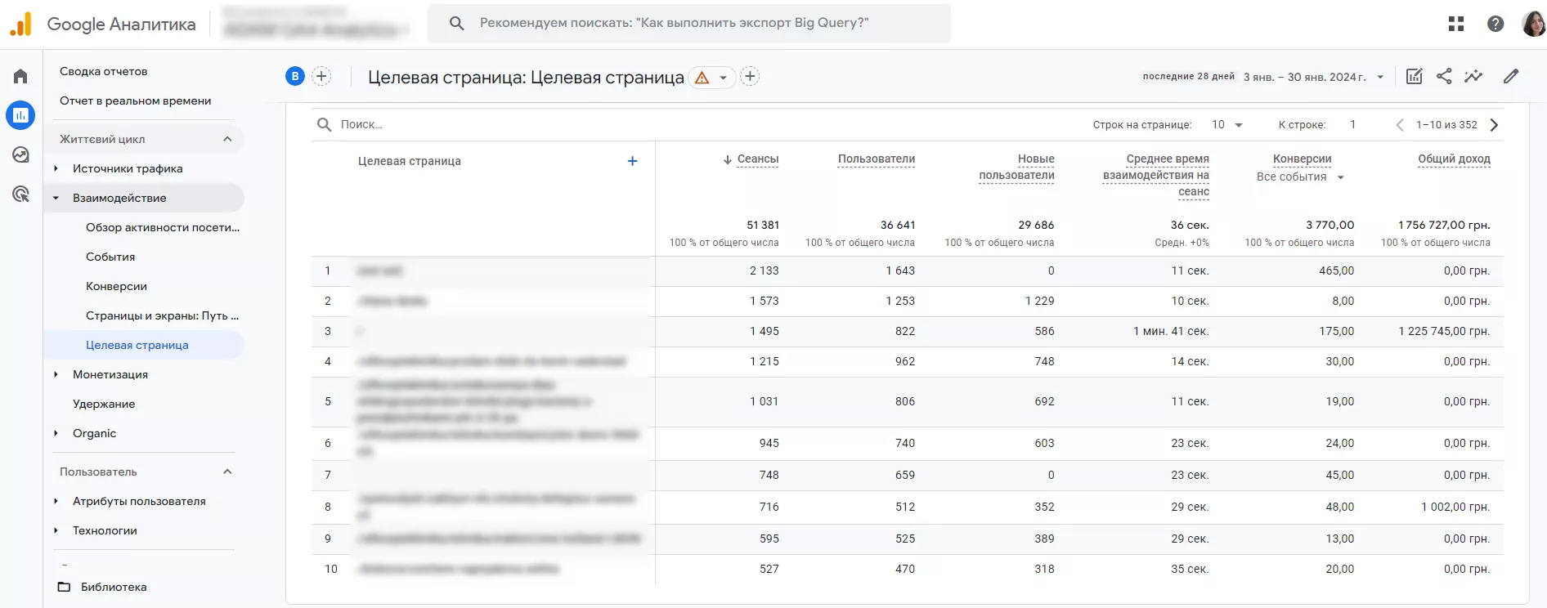Viewport: 1547px width, 608px height.
Task: Open the Help question mark icon
Action: pos(1495,24)
